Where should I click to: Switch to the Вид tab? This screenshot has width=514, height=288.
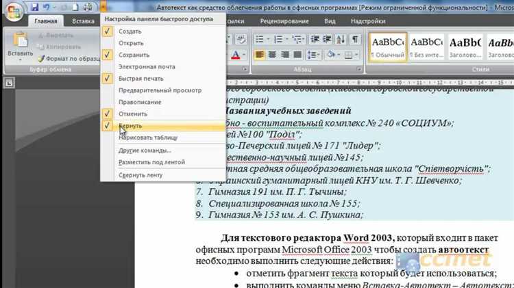point(330,21)
